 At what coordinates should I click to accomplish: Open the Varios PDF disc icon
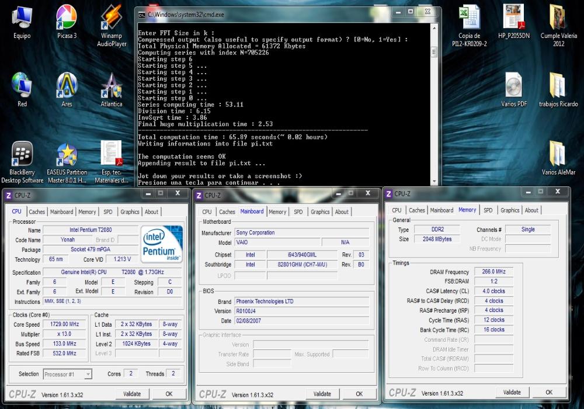coord(513,89)
